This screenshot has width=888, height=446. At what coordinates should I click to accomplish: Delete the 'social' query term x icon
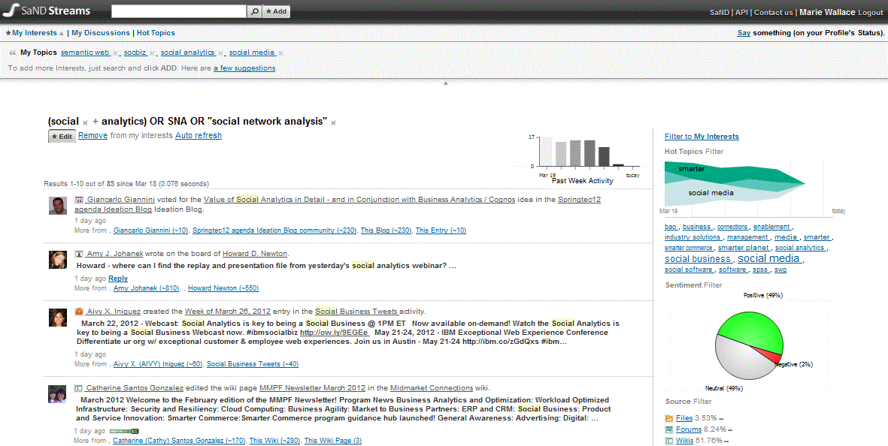click(x=85, y=122)
